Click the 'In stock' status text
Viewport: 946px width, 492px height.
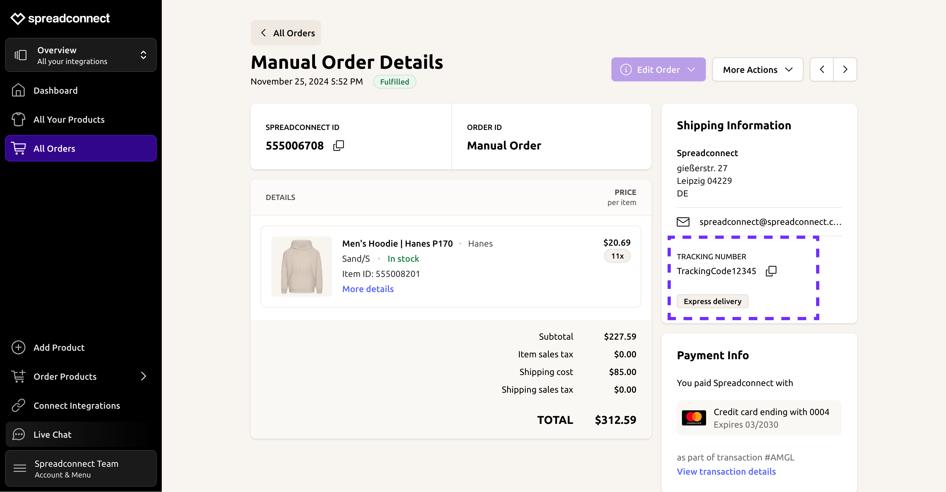pyautogui.click(x=403, y=259)
